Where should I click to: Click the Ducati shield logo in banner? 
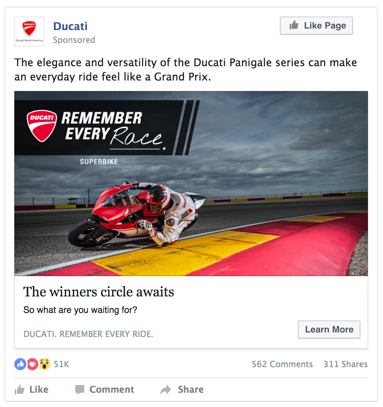(x=41, y=126)
